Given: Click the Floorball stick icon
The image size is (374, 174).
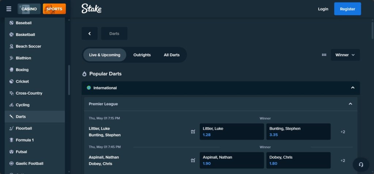Looking at the screenshot, I should point(11,128).
